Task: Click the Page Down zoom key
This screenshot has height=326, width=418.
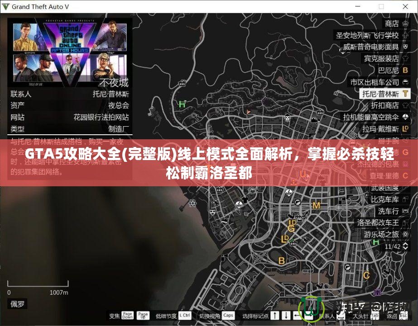Action: click(x=127, y=315)
